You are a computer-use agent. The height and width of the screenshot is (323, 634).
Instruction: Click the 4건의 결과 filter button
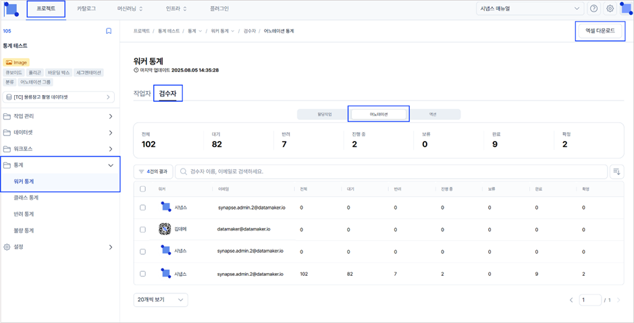click(x=153, y=171)
